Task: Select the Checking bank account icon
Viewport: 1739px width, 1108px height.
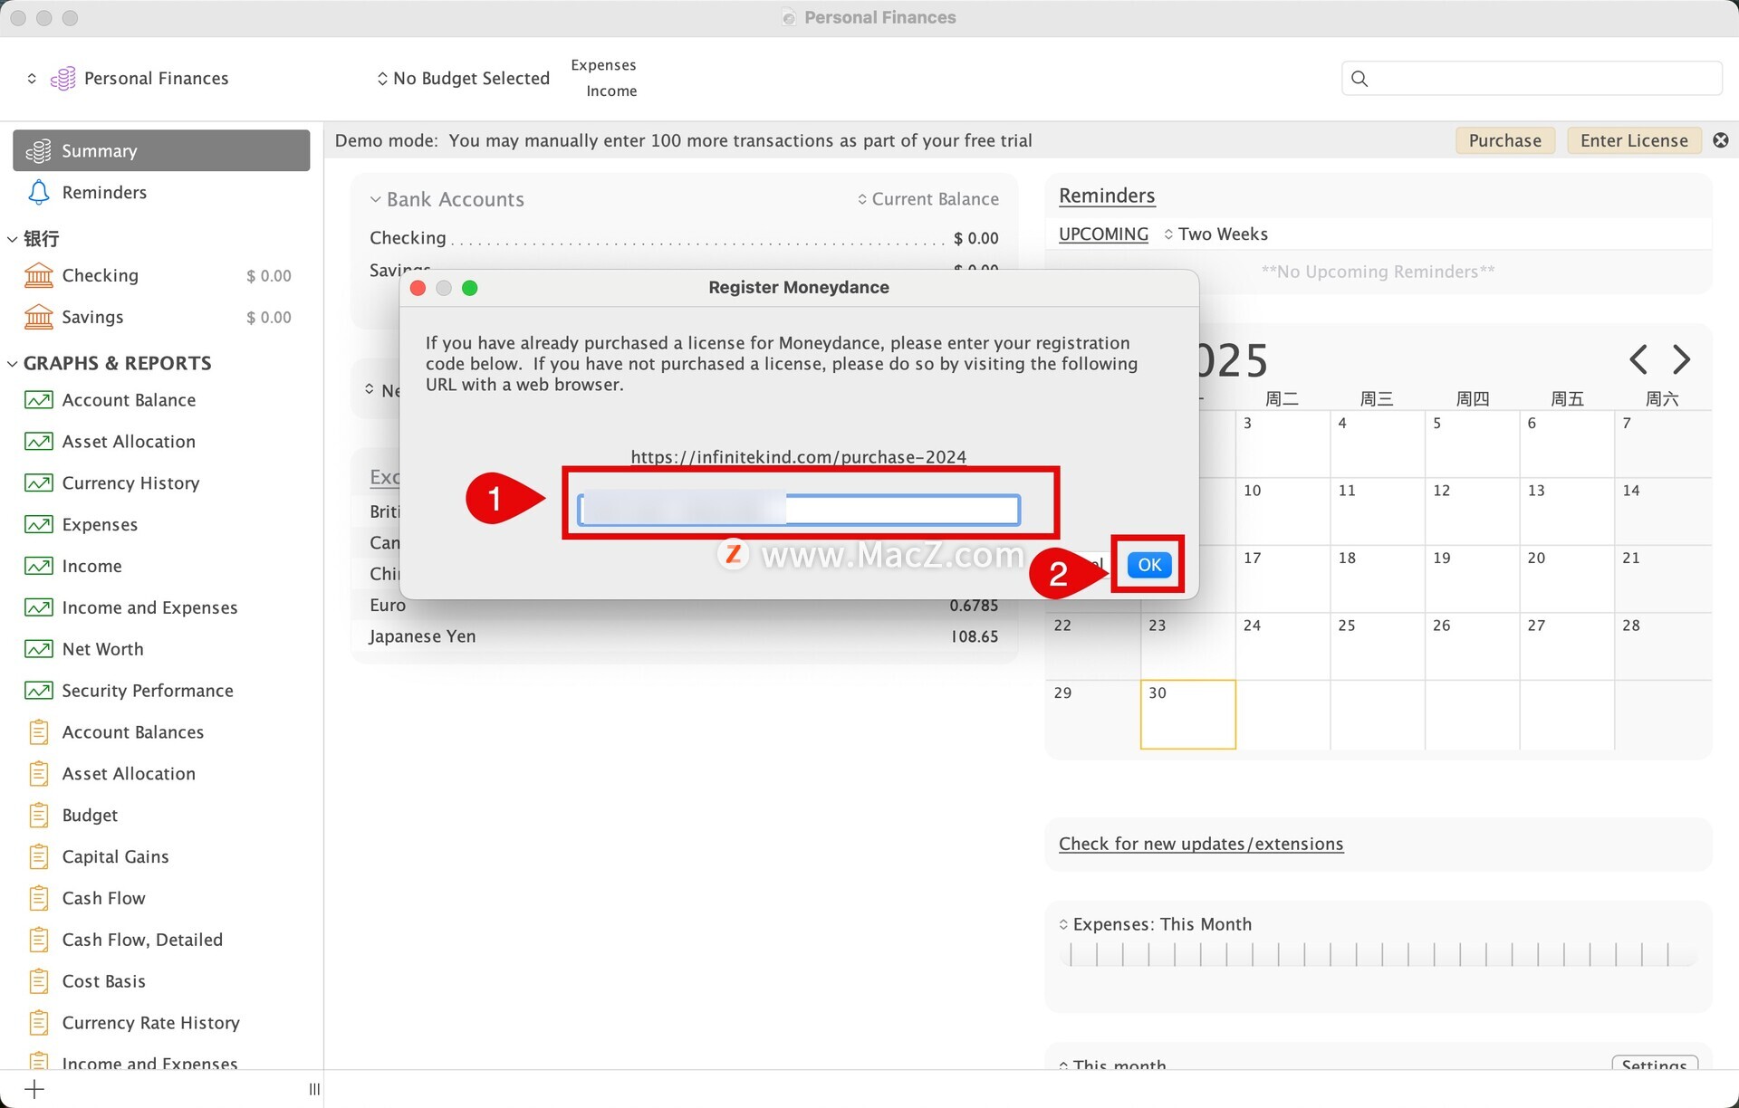Action: [x=38, y=275]
